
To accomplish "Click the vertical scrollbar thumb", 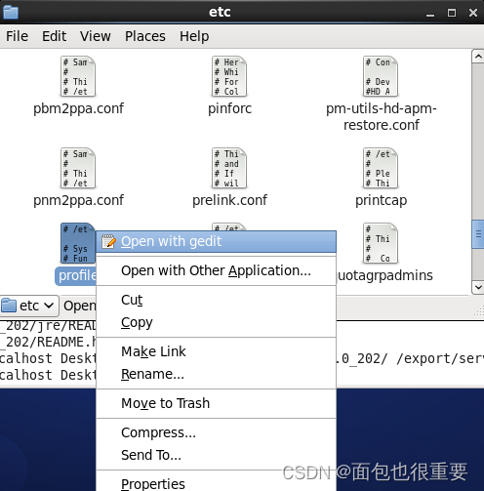I will [478, 234].
